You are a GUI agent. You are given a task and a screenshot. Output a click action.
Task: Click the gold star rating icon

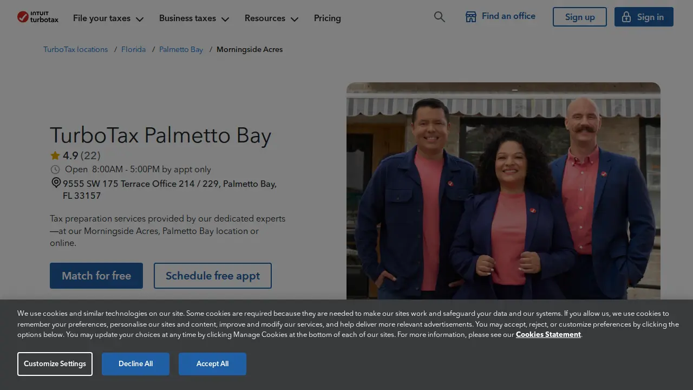pyautogui.click(x=55, y=155)
